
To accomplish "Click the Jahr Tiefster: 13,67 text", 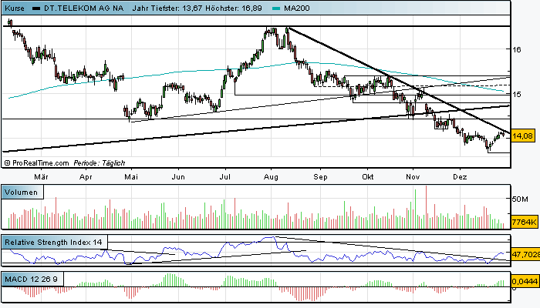I will [x=167, y=8].
